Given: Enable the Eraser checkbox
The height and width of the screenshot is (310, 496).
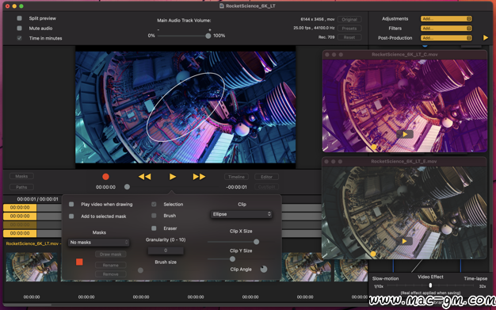Looking at the screenshot, I should 154,228.
